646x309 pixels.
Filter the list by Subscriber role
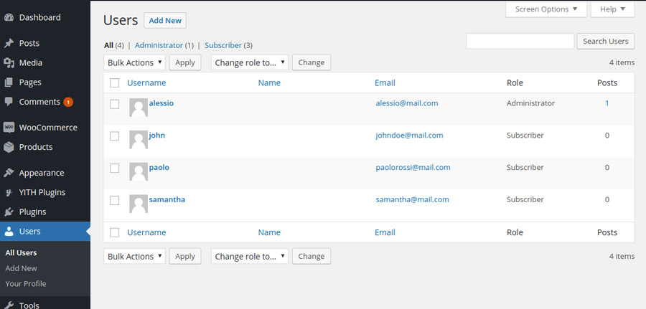(223, 45)
